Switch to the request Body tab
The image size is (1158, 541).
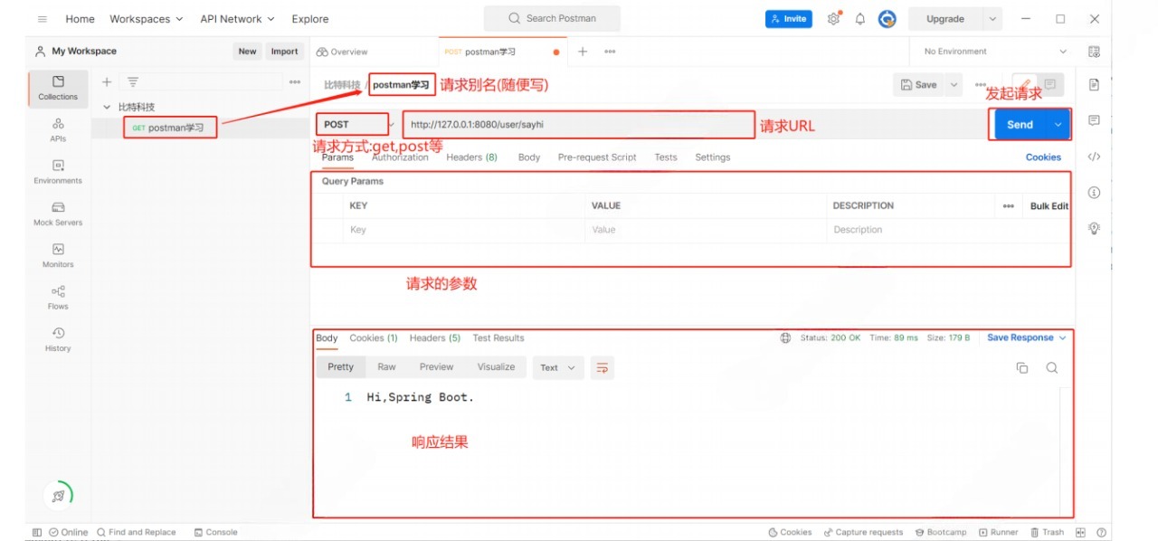coord(529,157)
